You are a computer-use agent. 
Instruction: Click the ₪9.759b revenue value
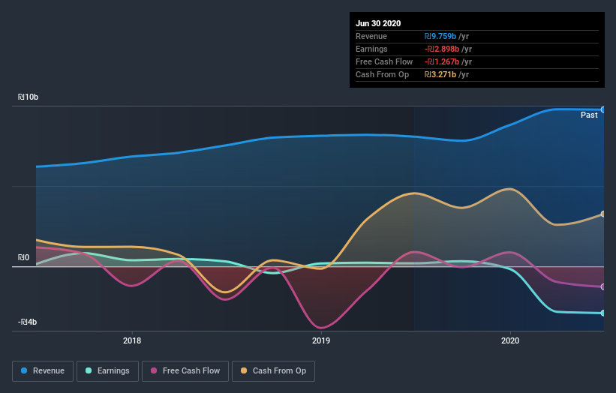[440, 36]
